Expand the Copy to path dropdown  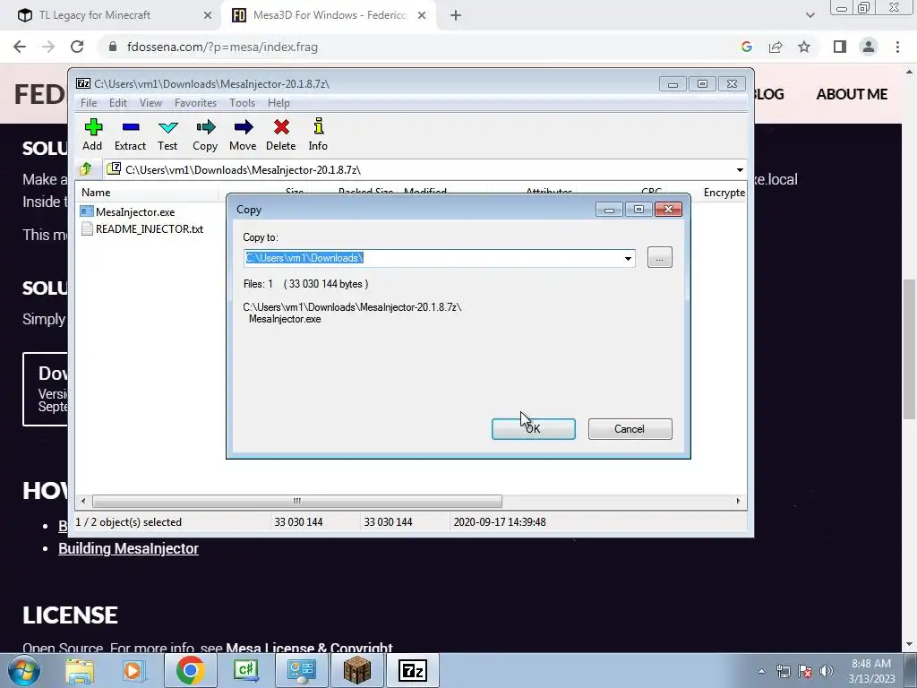pos(628,258)
